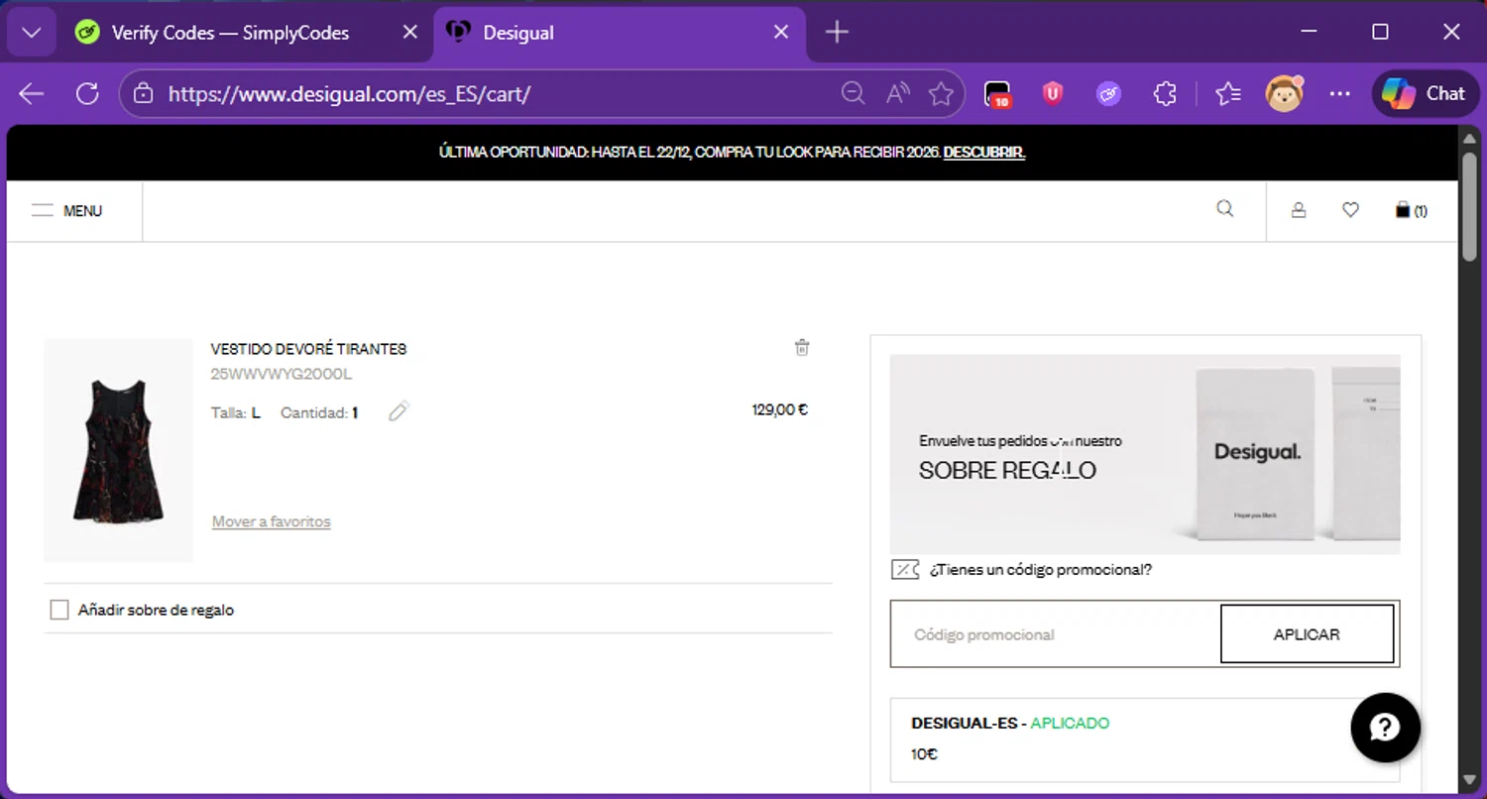Open the shopping bag (1)

pos(1411,210)
